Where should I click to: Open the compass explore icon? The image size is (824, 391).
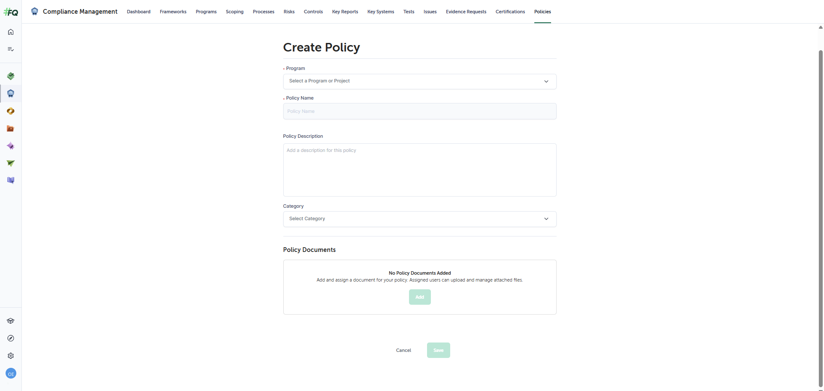coord(11,338)
